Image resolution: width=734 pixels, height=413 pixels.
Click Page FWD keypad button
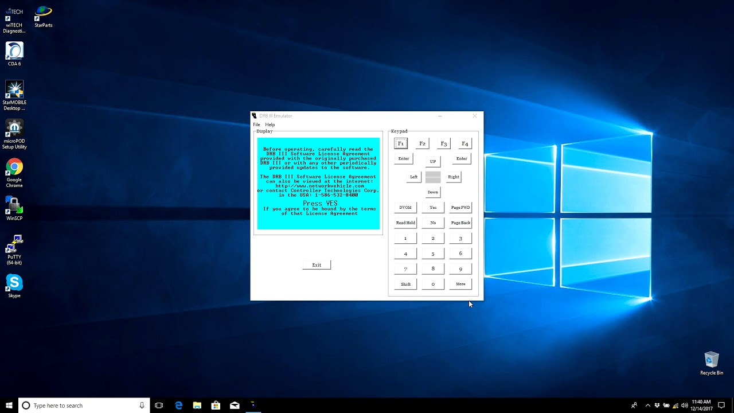point(460,207)
